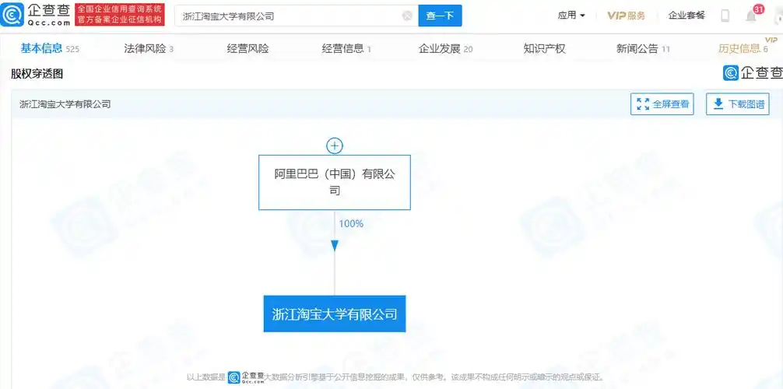Viewport: 783px width, 389px height.
Task: Switch to 法律风险 tab
Action: [149, 48]
